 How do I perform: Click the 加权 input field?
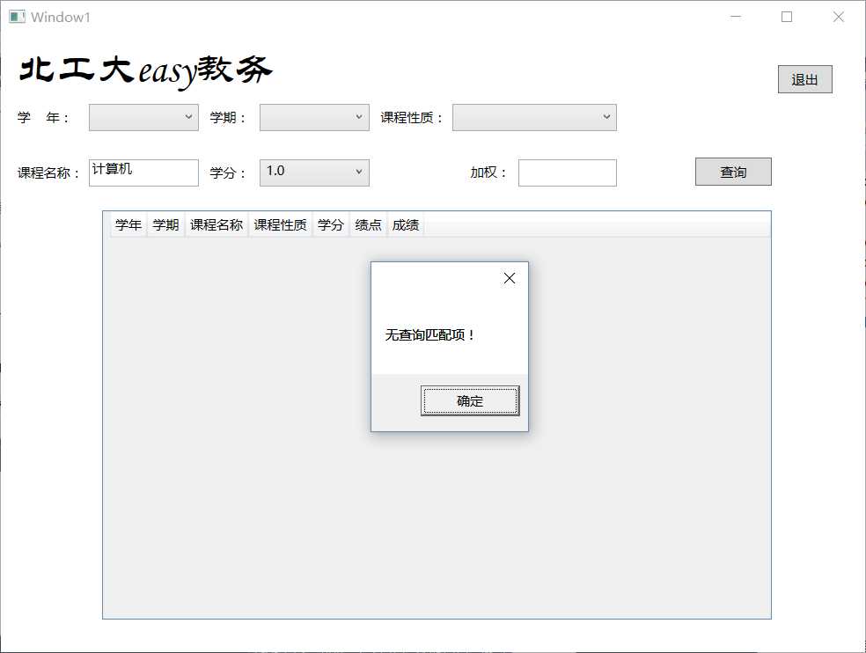pyautogui.click(x=567, y=172)
